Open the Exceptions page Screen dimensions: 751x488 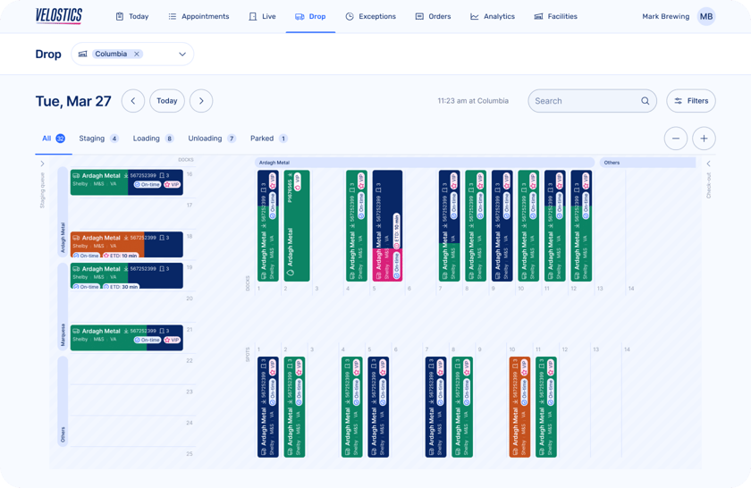point(371,16)
